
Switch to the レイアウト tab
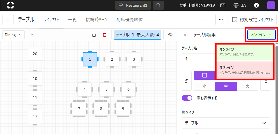[x=51, y=20]
